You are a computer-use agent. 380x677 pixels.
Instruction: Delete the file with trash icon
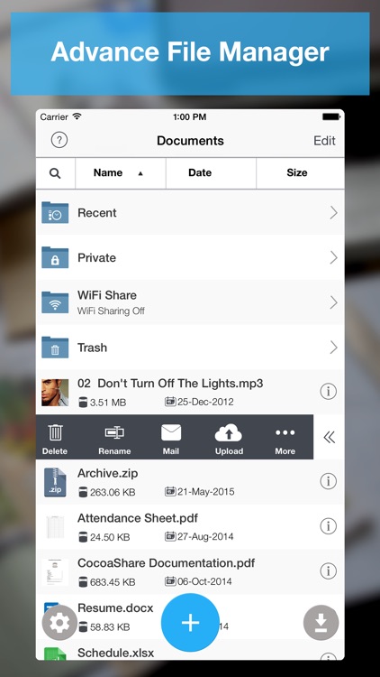pos(55,439)
